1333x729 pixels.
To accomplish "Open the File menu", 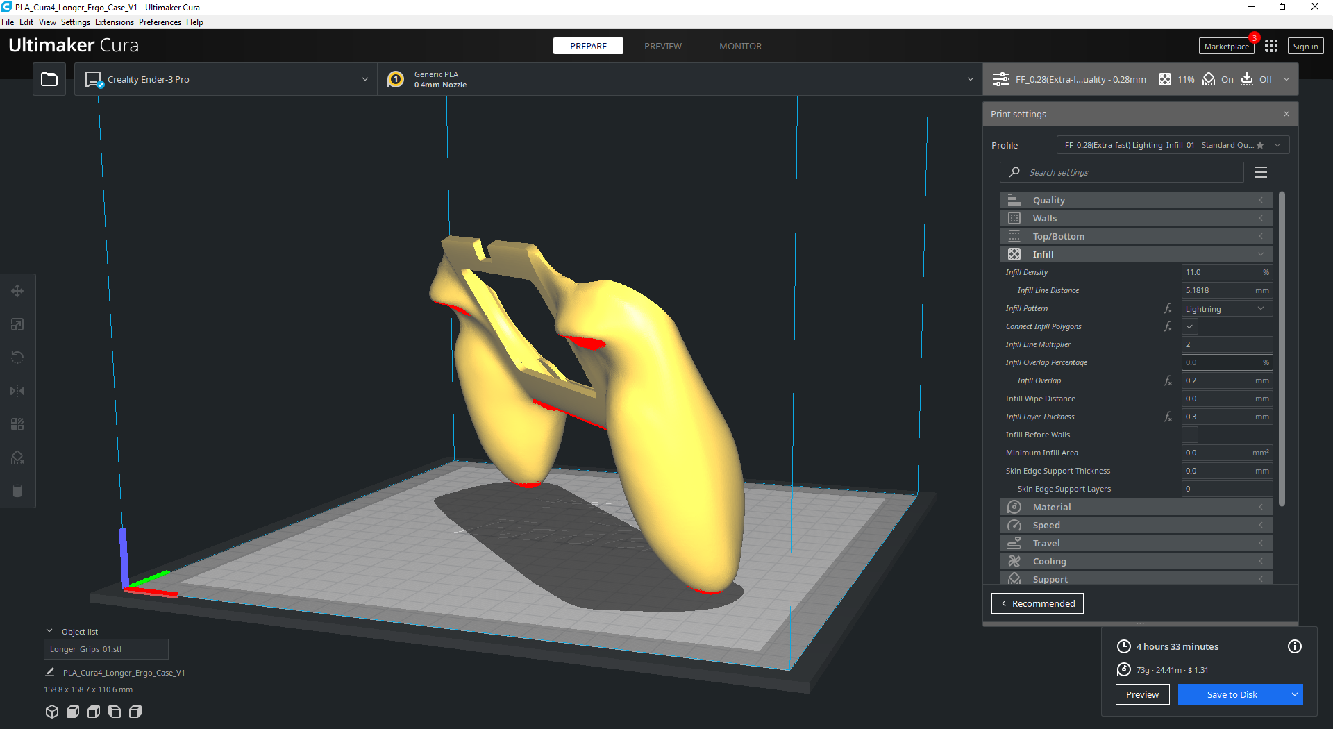I will pos(8,22).
